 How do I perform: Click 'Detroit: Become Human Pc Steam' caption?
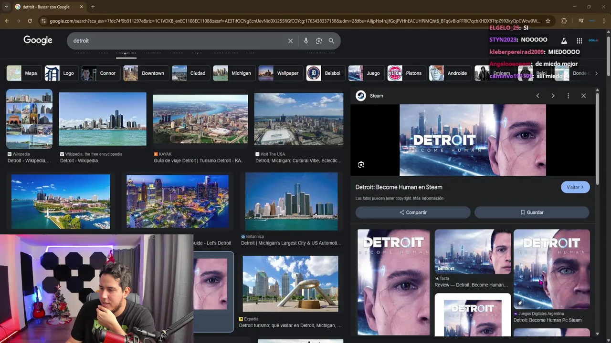pos(548,320)
